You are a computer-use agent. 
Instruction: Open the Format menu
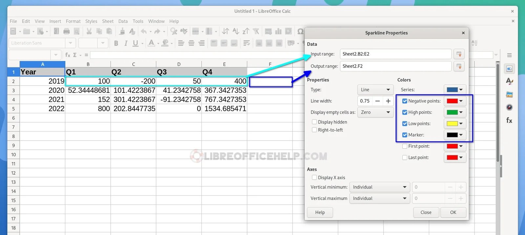[73, 21]
